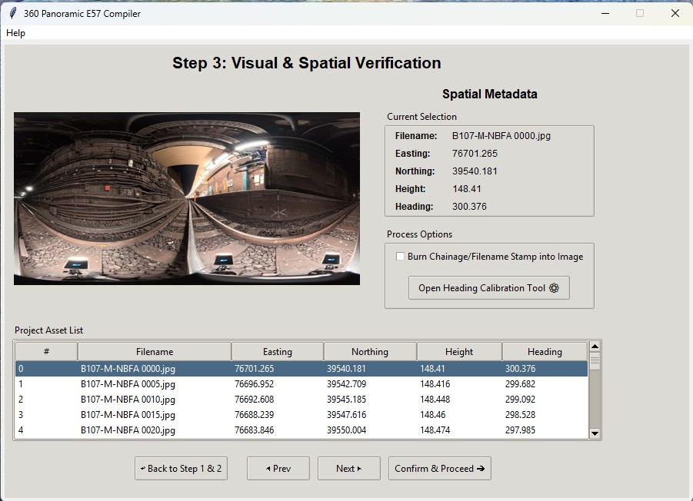693x501 pixels.
Task: Click northing cell 39545.185
Action: (346, 400)
